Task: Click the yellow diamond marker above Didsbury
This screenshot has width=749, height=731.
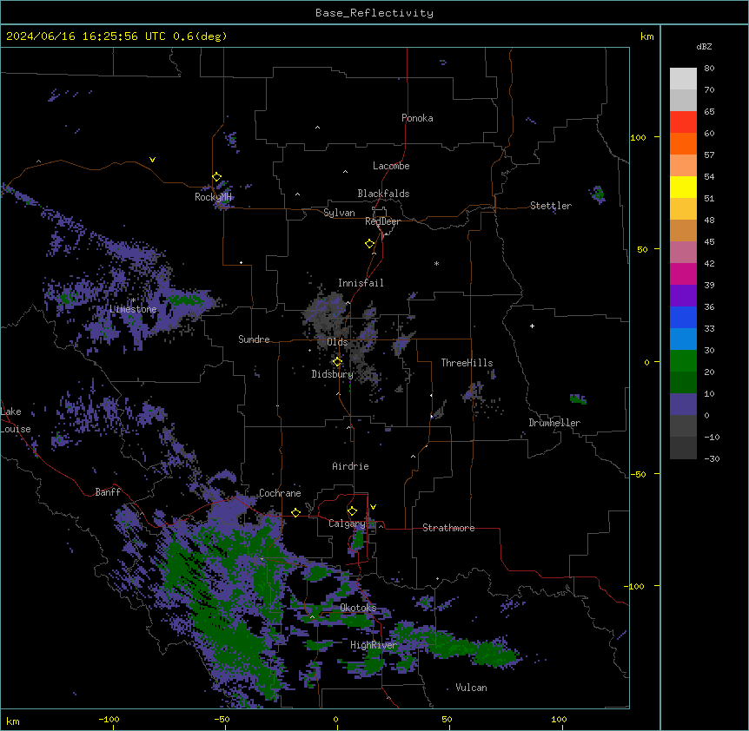Action: click(x=337, y=362)
